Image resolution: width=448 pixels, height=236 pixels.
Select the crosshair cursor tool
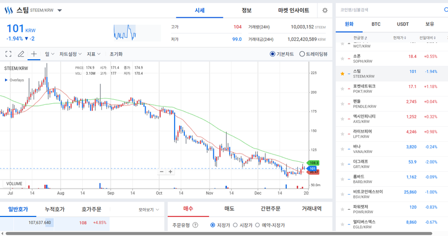[34, 54]
